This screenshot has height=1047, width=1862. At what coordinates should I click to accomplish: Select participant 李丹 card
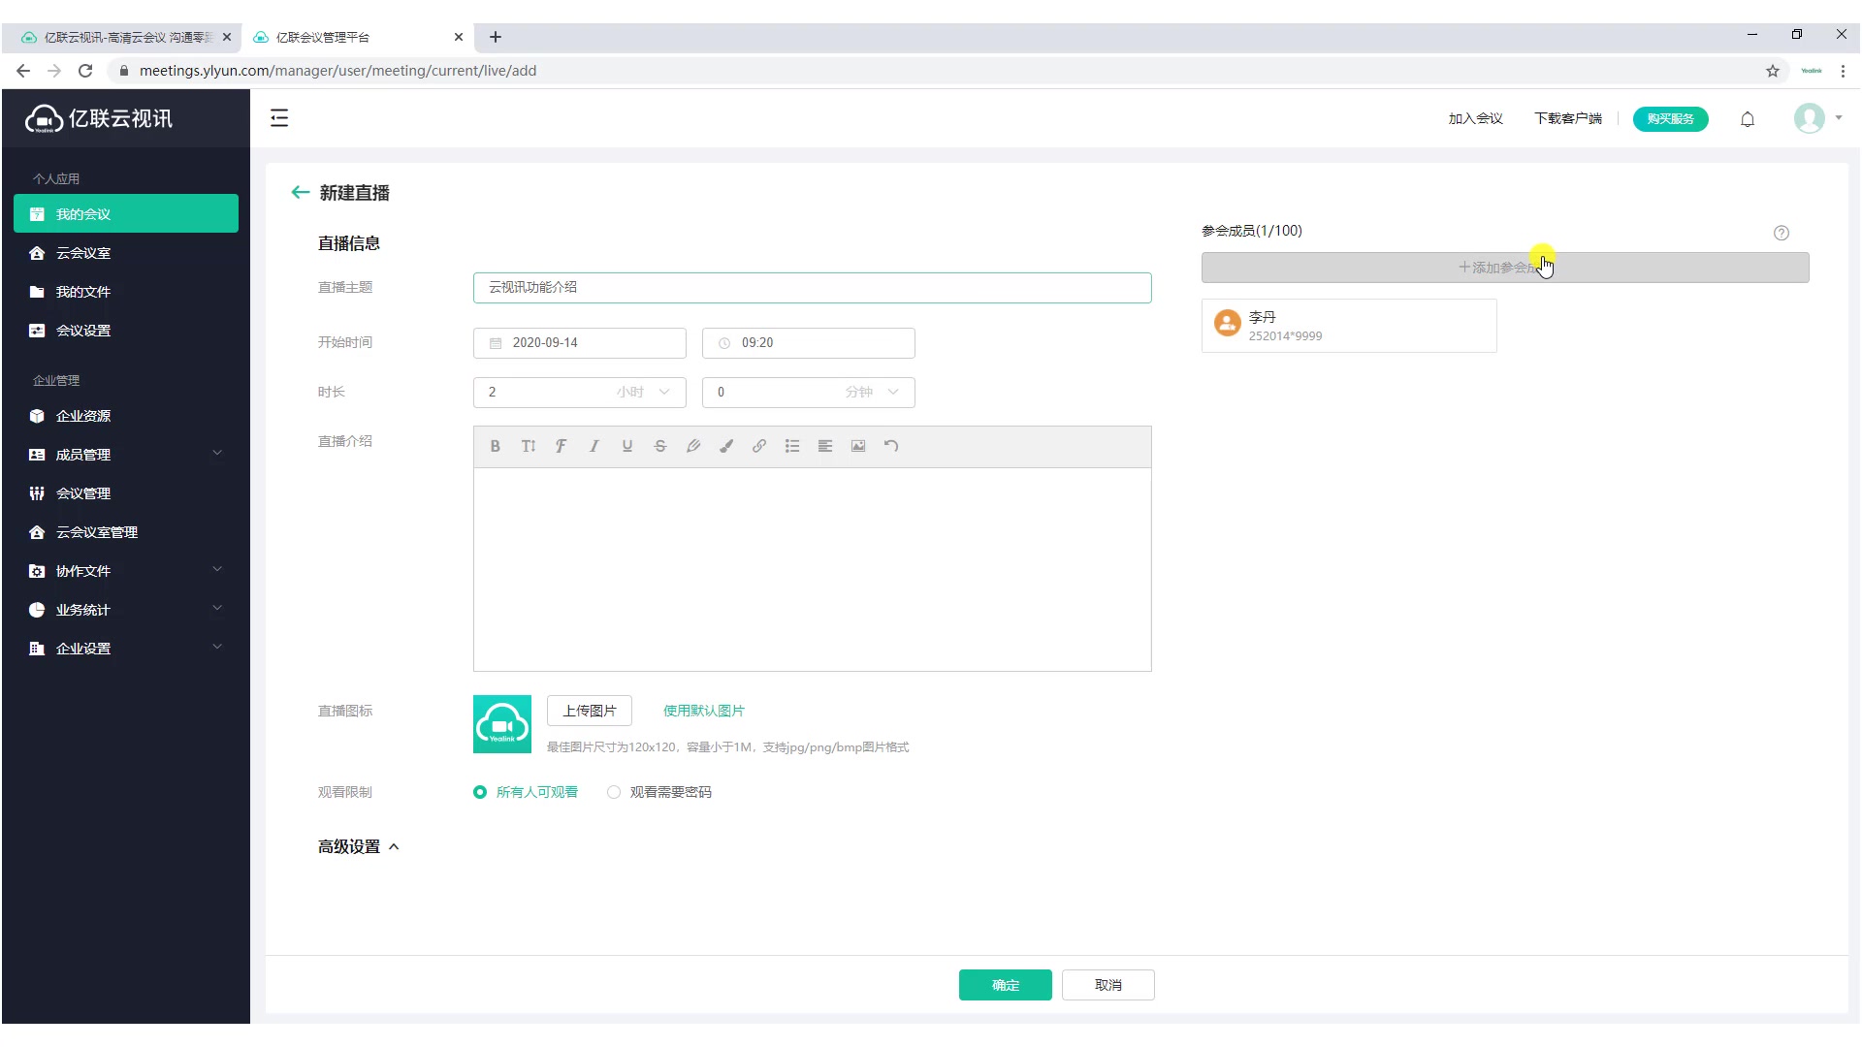(x=1348, y=326)
